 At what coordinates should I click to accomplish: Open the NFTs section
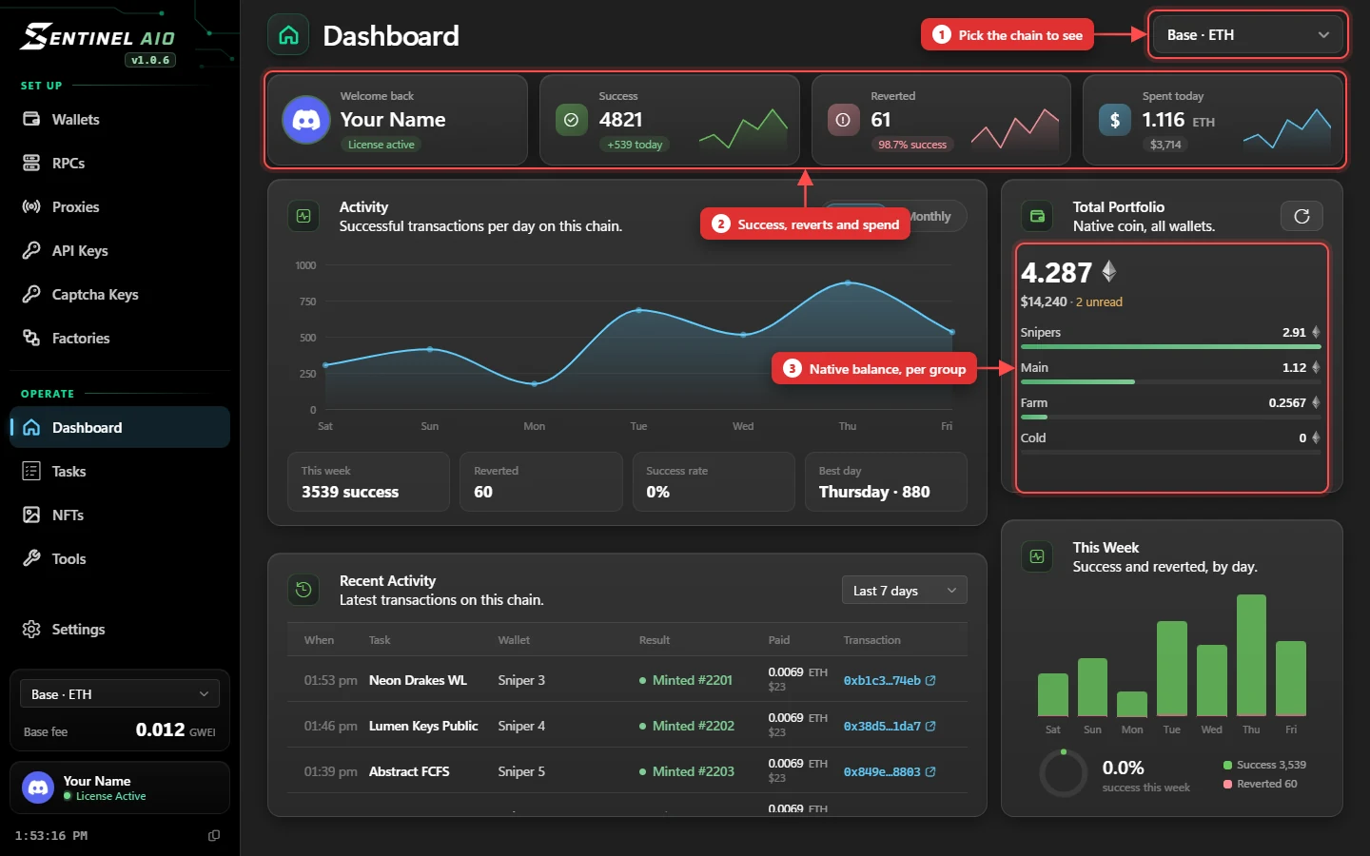[120, 515]
